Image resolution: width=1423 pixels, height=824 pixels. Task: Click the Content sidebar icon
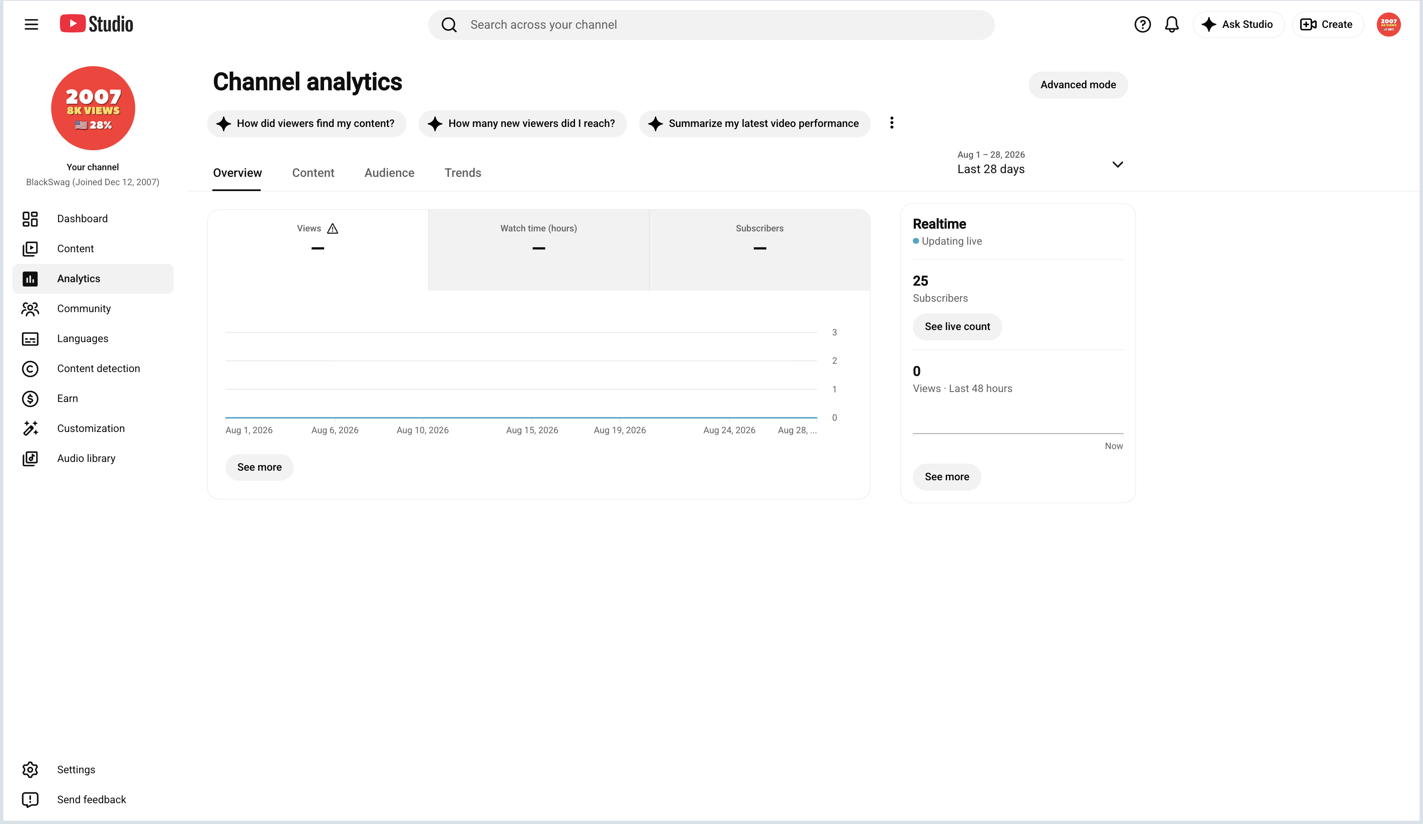point(30,249)
